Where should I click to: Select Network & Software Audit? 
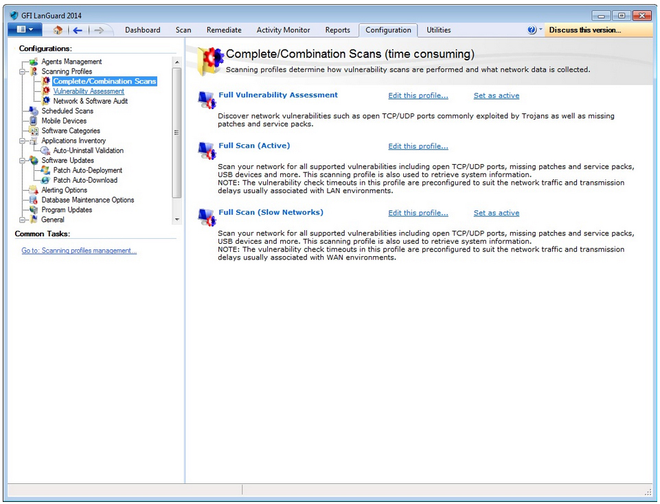coord(91,101)
